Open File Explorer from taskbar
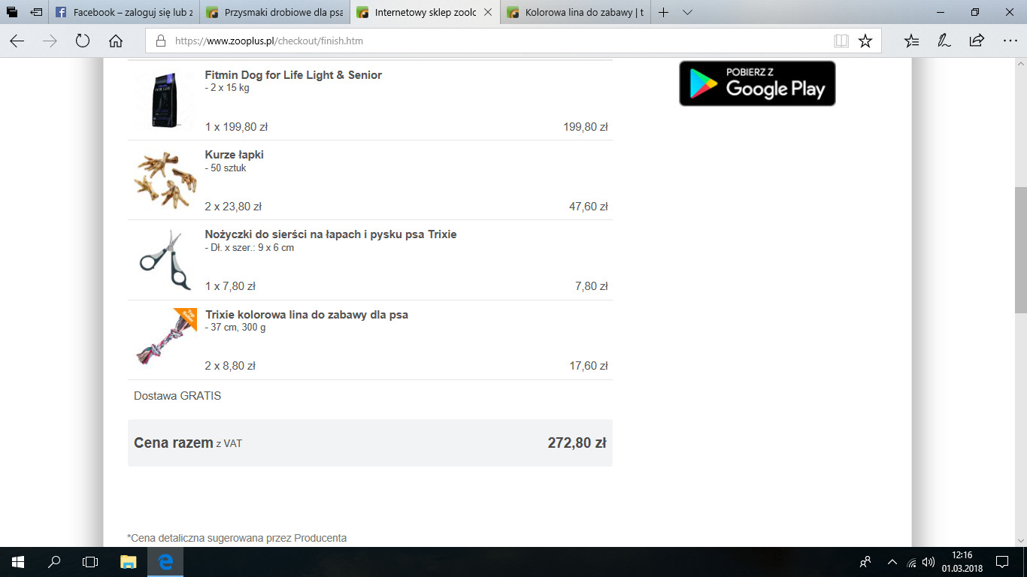The height and width of the screenshot is (577, 1027). pyautogui.click(x=129, y=562)
